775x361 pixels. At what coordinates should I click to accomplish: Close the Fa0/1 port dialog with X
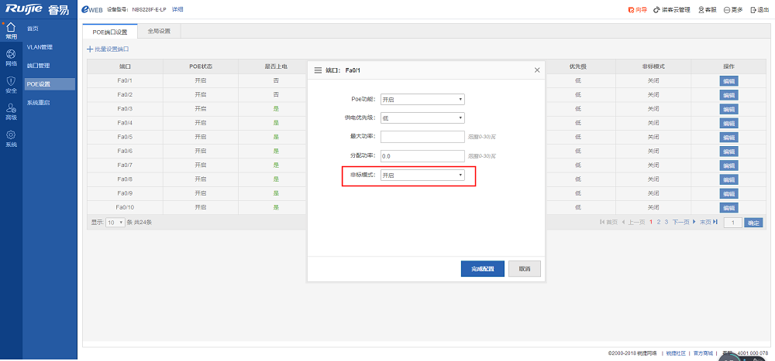537,70
